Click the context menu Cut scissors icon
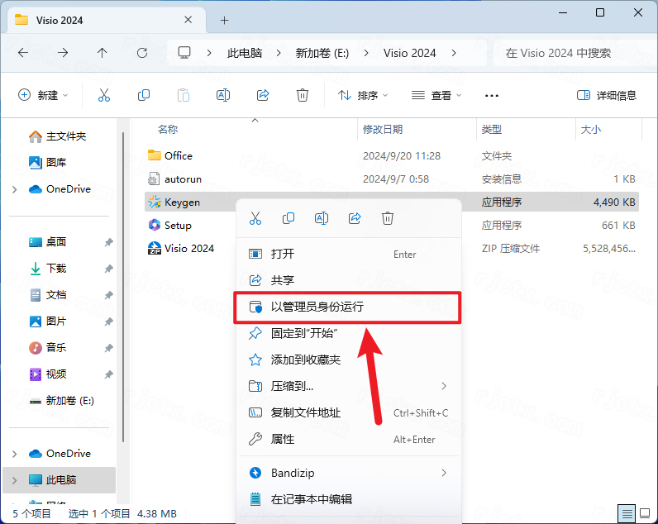Viewport: 658px width, 524px height. click(x=255, y=218)
